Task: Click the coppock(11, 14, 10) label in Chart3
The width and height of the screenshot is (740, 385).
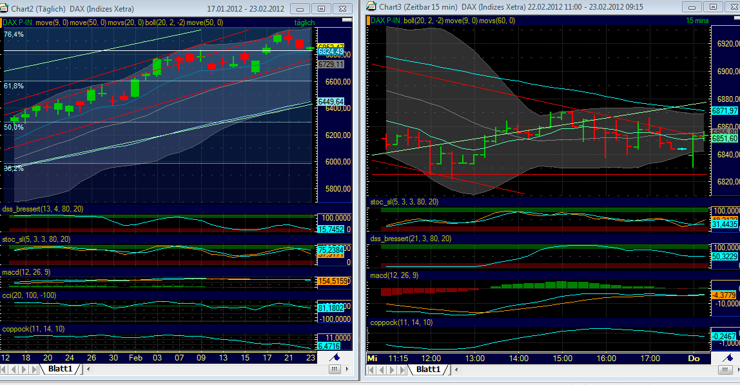Action: [x=401, y=322]
